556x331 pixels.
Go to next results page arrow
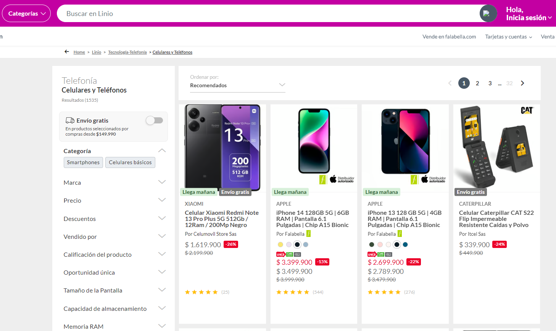coord(522,83)
